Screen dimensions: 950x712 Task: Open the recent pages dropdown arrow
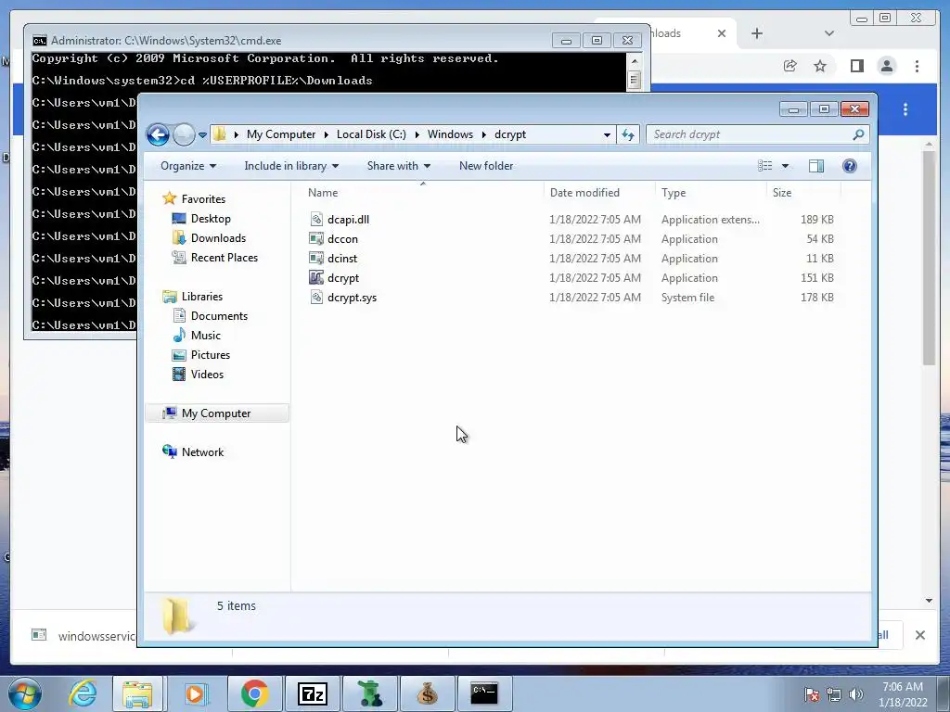[202, 135]
